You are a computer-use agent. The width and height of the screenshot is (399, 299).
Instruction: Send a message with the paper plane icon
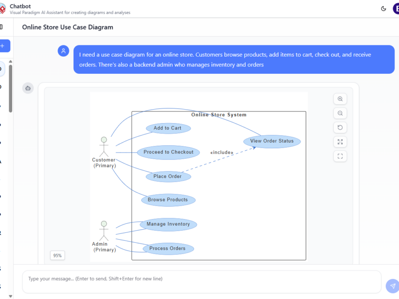[x=392, y=286]
